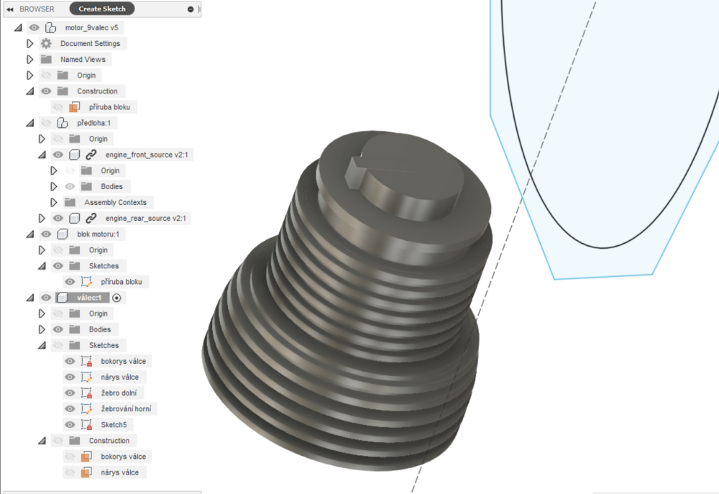This screenshot has width=719, height=494.
Task: Click the chain-link icon of engine_rear_source v2:1
Action: (91, 218)
